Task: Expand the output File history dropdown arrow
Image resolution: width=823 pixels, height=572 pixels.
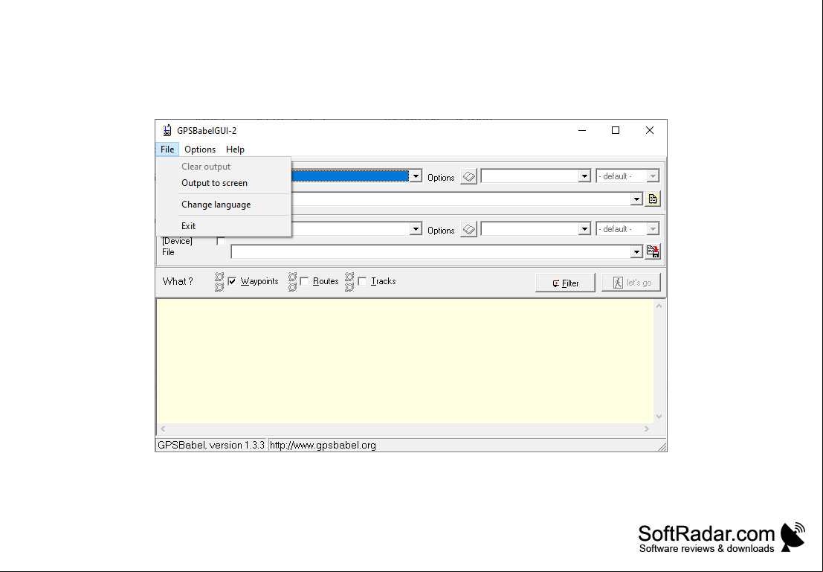Action: point(636,252)
